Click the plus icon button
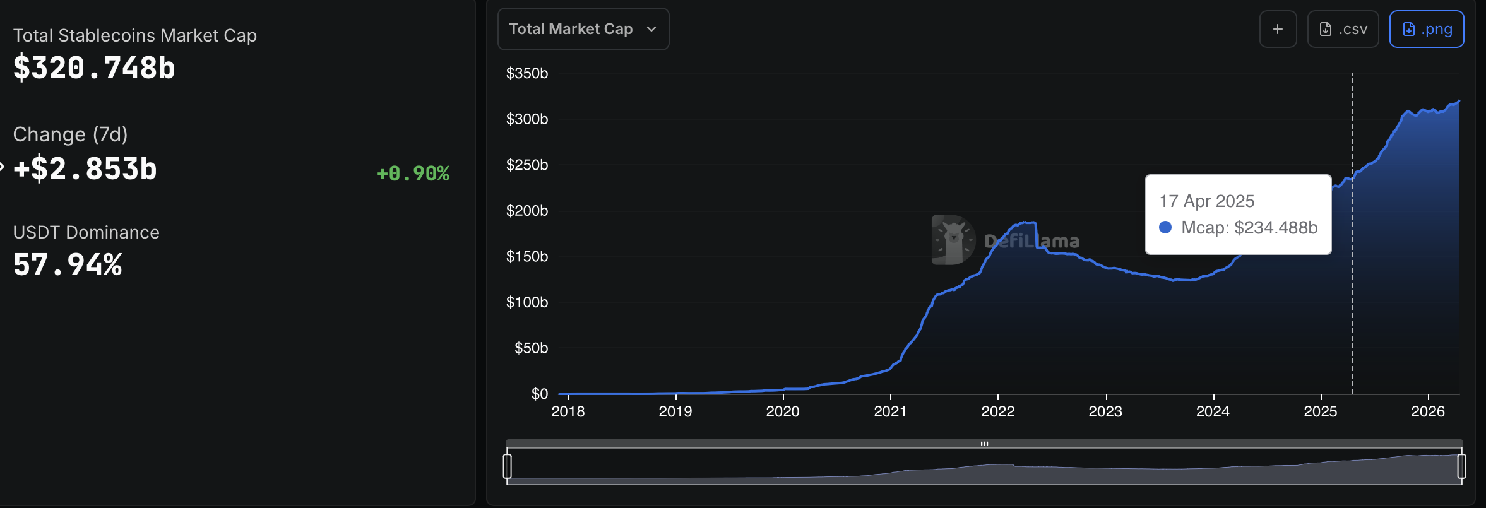This screenshot has height=508, width=1486. point(1278,29)
